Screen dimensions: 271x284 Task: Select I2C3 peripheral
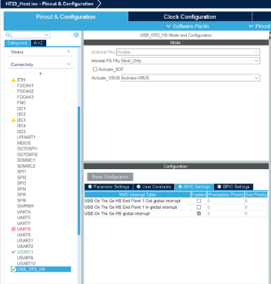21,120
